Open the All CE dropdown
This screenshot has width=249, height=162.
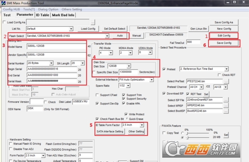[x=226, y=87]
